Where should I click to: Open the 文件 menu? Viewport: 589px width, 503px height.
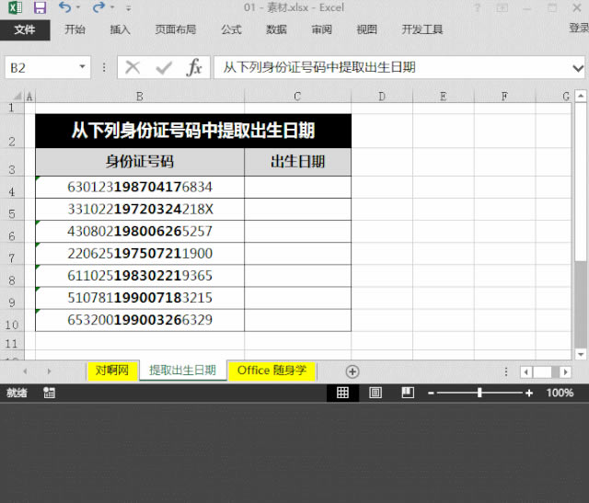[25, 29]
